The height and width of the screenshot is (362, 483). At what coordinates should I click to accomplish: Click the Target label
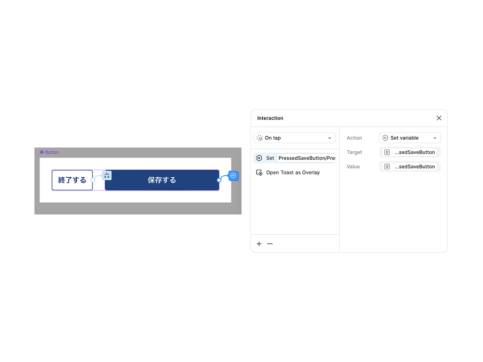[x=354, y=152]
